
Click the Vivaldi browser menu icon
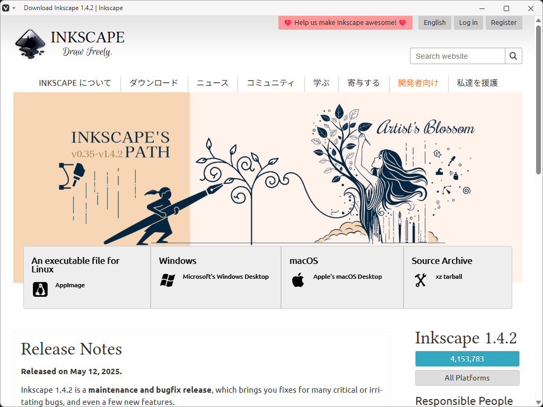point(5,8)
